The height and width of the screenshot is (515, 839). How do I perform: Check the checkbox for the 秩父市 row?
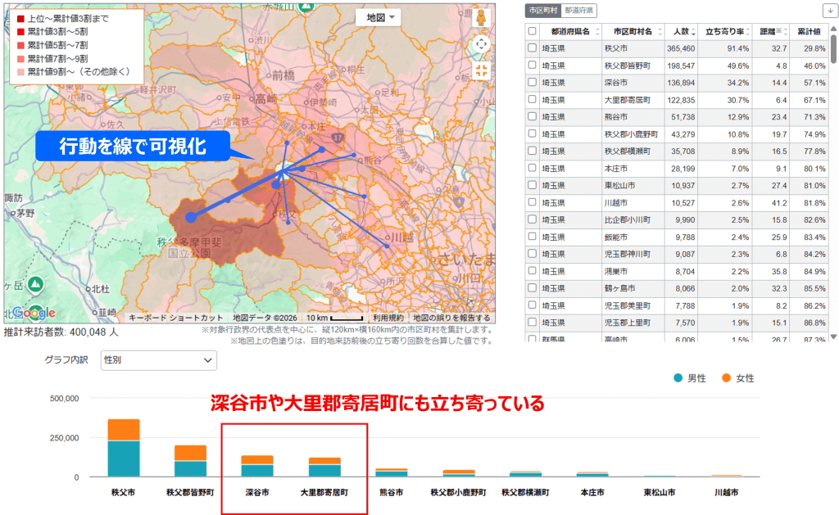tap(530, 48)
